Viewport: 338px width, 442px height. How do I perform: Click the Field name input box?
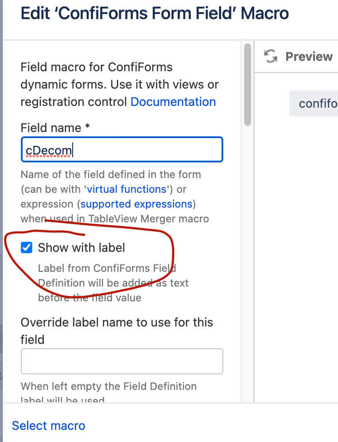[122, 149]
